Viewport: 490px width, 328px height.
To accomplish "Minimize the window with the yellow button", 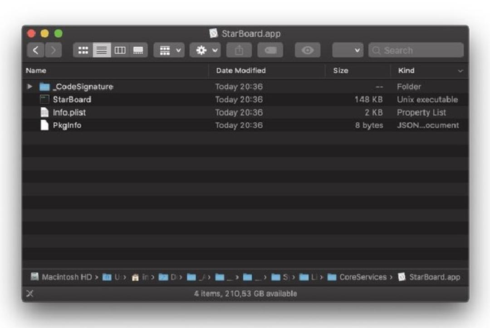I will pyautogui.click(x=44, y=33).
